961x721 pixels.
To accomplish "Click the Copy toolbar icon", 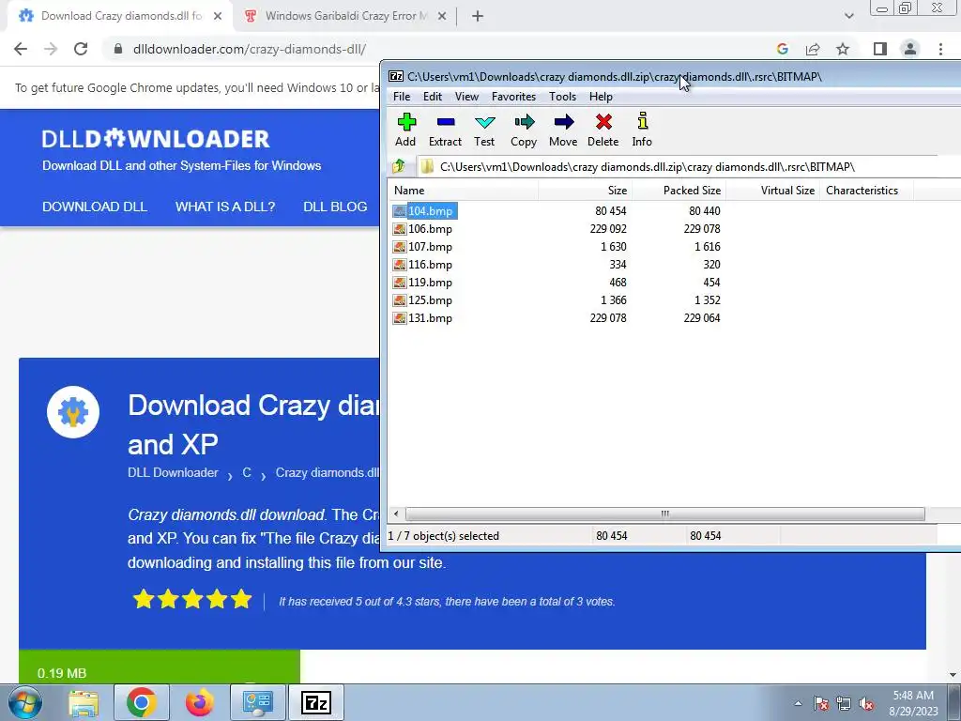I will (524, 130).
